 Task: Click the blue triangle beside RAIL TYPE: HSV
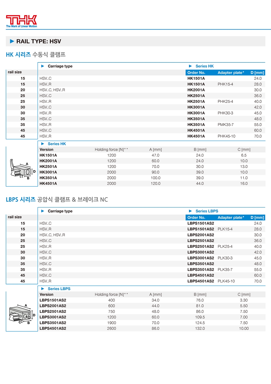point(12,41)
